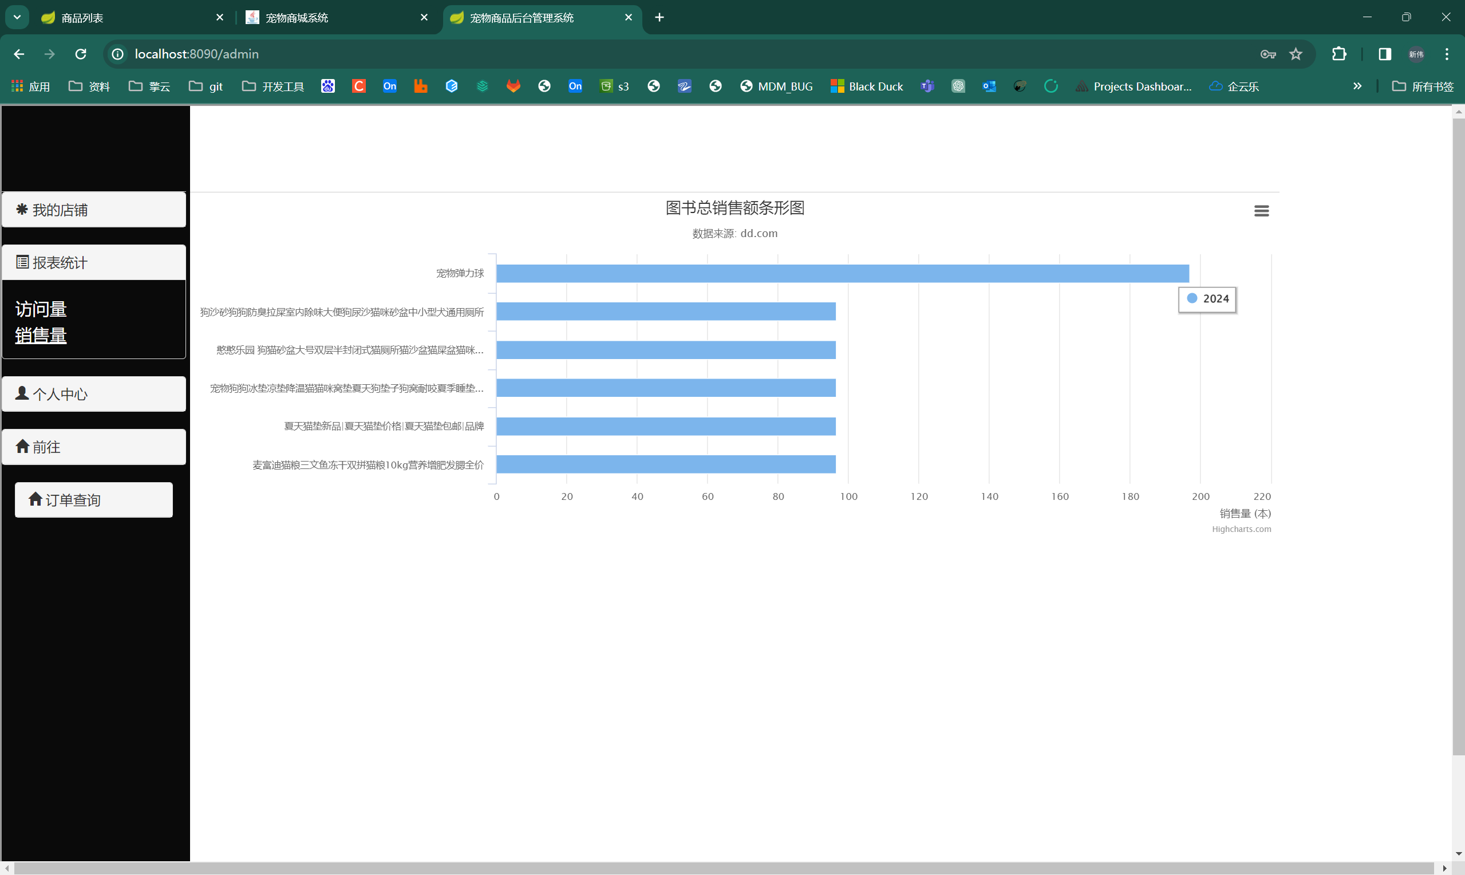Open the browser extensions puzzle icon
Screen dimensions: 1465x875
pos(1339,54)
